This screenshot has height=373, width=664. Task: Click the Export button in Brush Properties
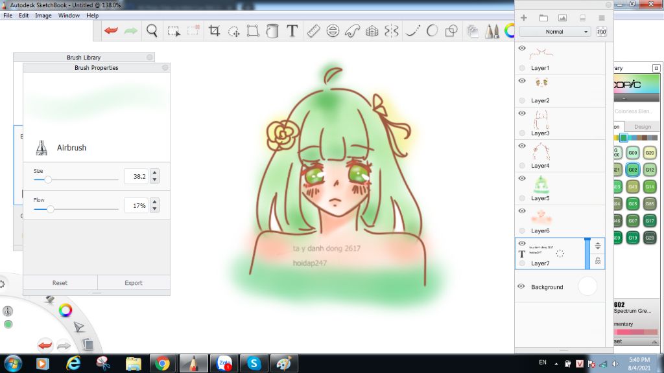(x=134, y=283)
